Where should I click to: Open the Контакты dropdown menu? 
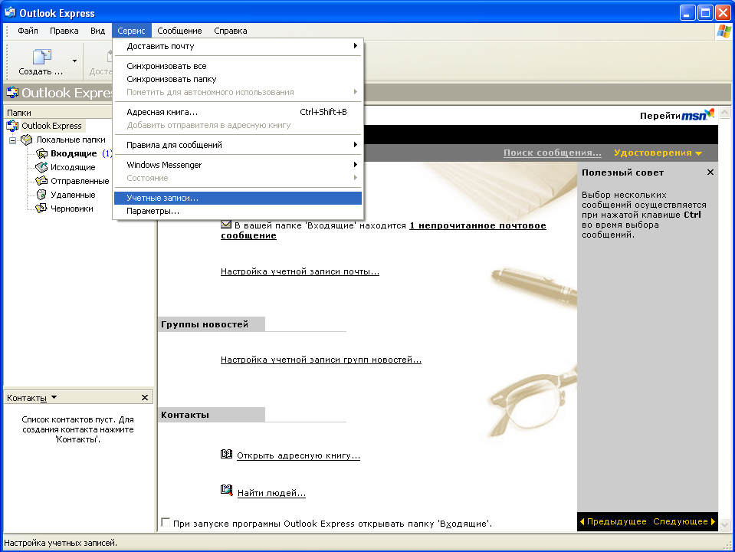coord(54,398)
